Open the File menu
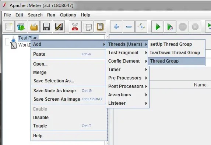Image resolution: width=211 pixels, height=145 pixels. click(x=7, y=15)
